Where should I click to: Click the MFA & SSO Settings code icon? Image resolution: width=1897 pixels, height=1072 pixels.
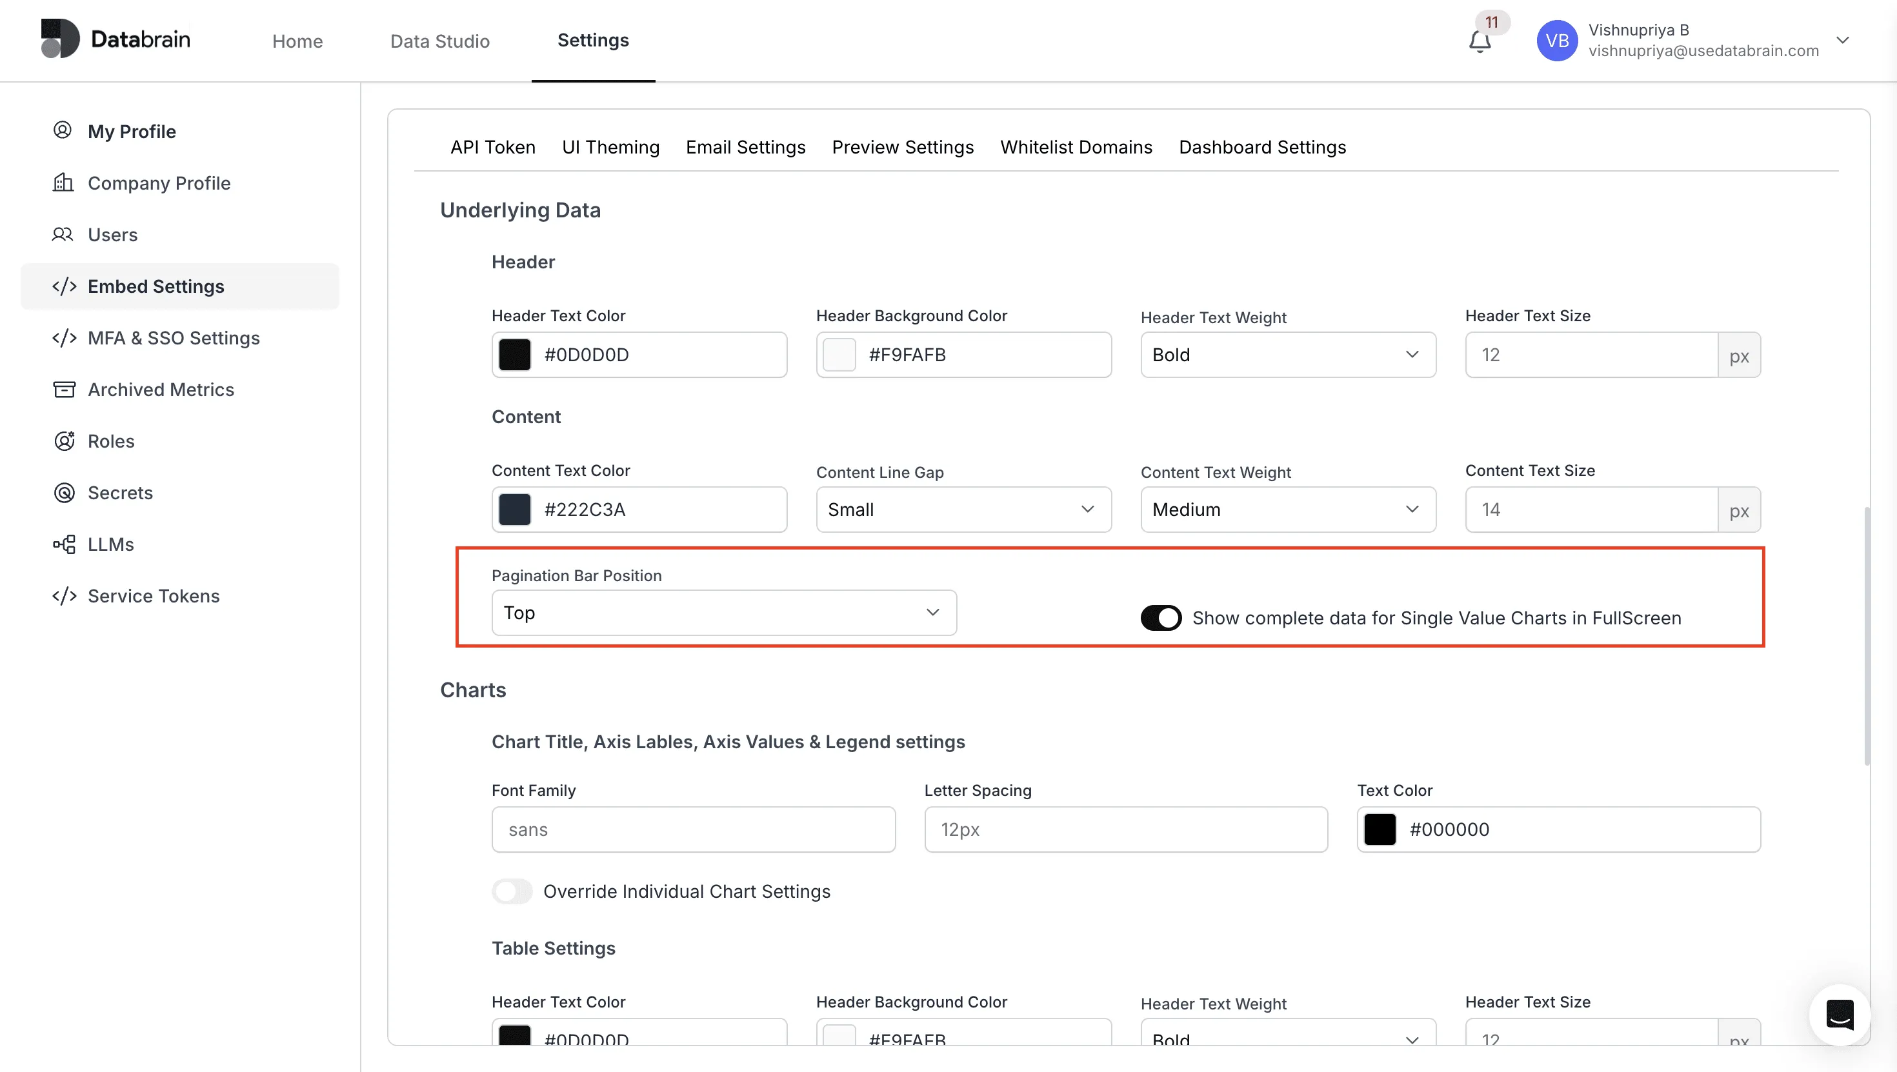pos(64,337)
